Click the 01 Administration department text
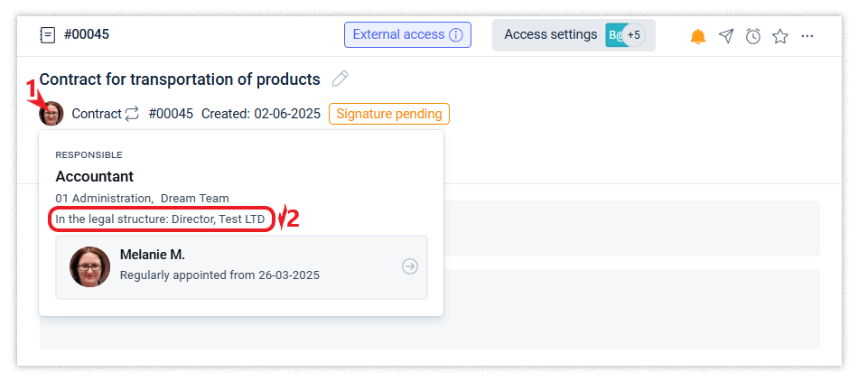The height and width of the screenshot is (382, 858). (103, 198)
